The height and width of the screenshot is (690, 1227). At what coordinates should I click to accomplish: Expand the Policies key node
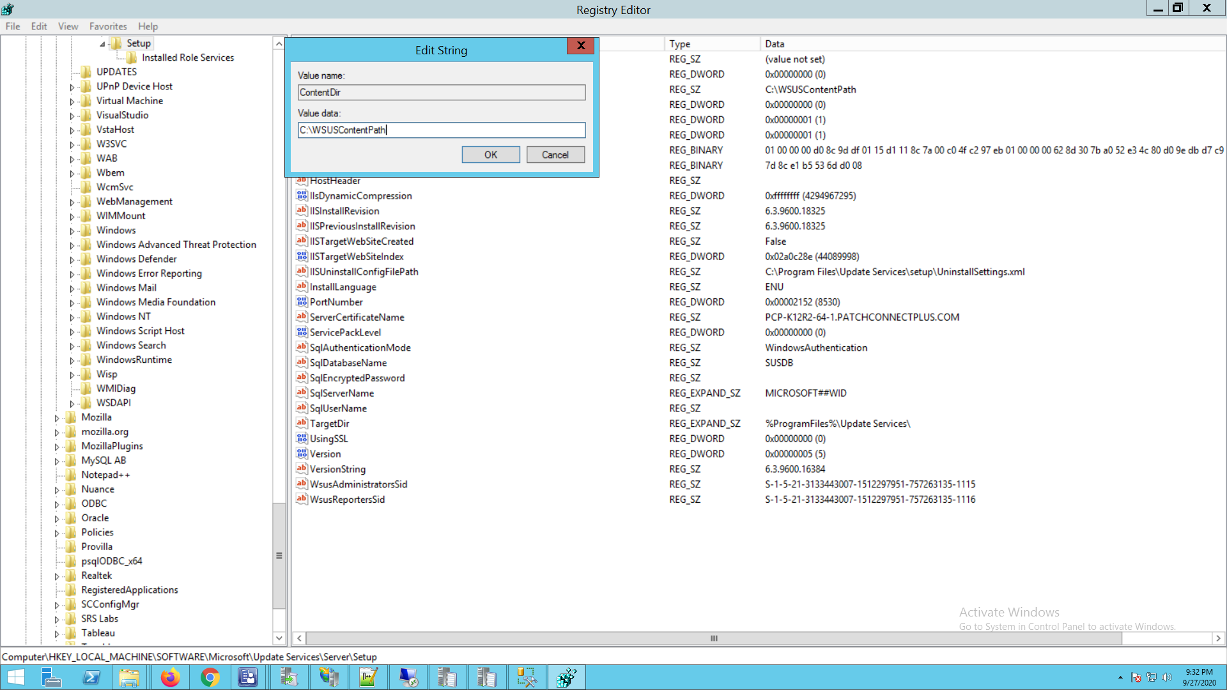(57, 533)
